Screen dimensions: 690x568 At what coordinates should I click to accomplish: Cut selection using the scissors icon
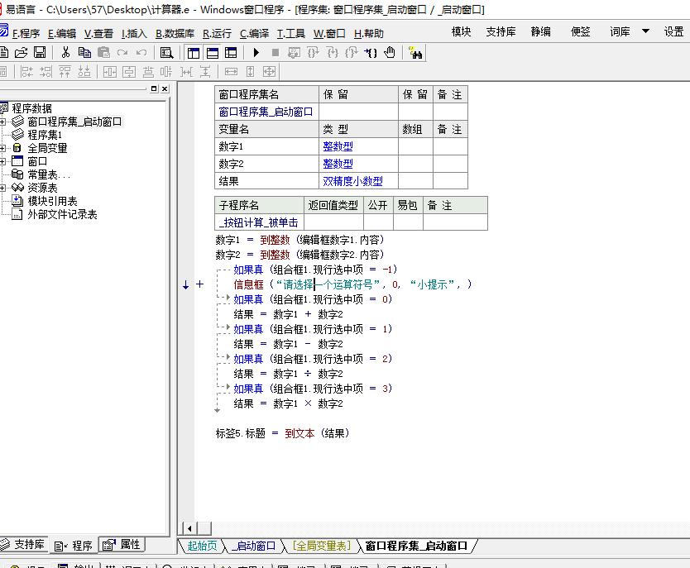pos(65,53)
